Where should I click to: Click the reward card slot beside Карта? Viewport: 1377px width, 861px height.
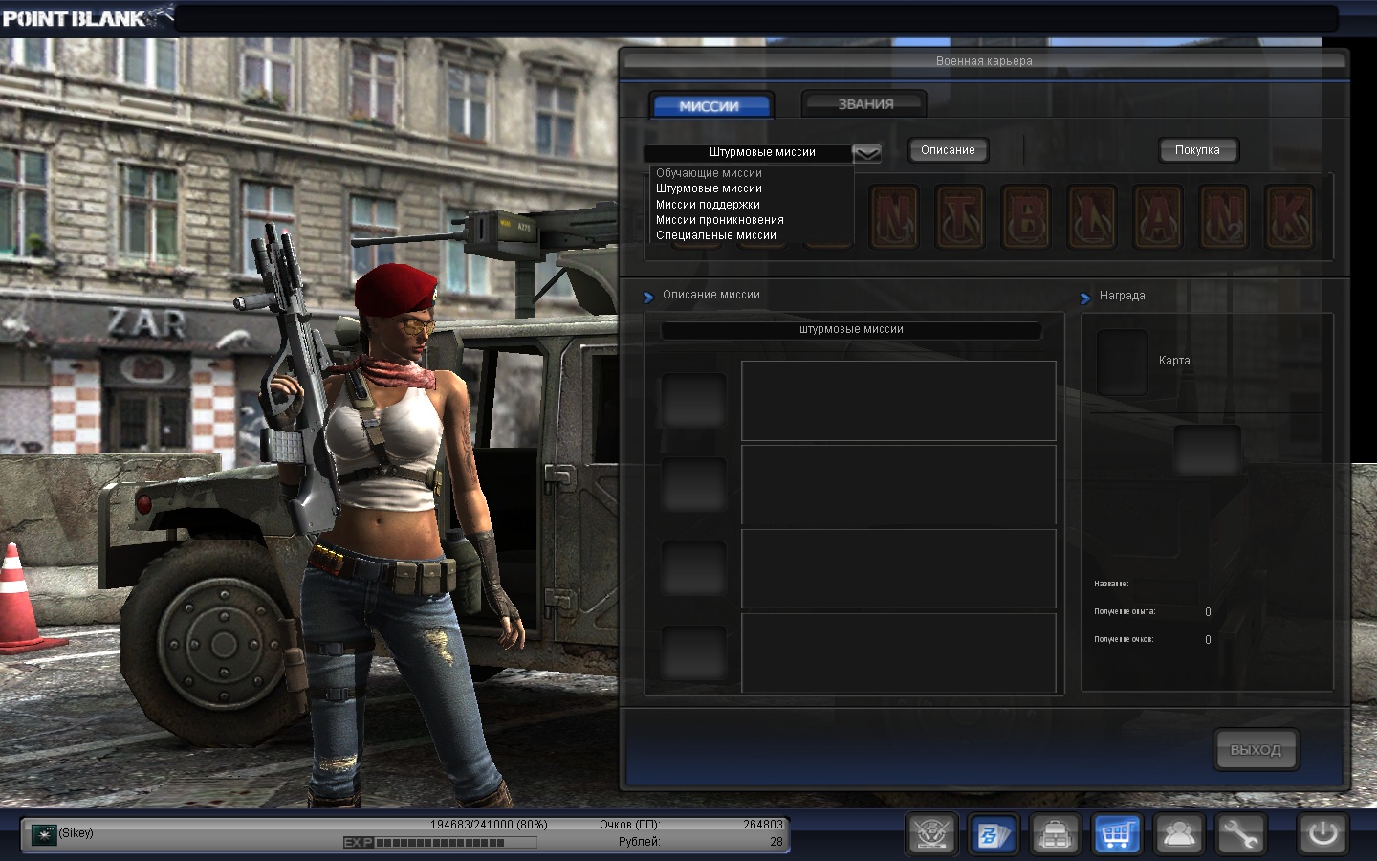pyautogui.click(x=1122, y=362)
